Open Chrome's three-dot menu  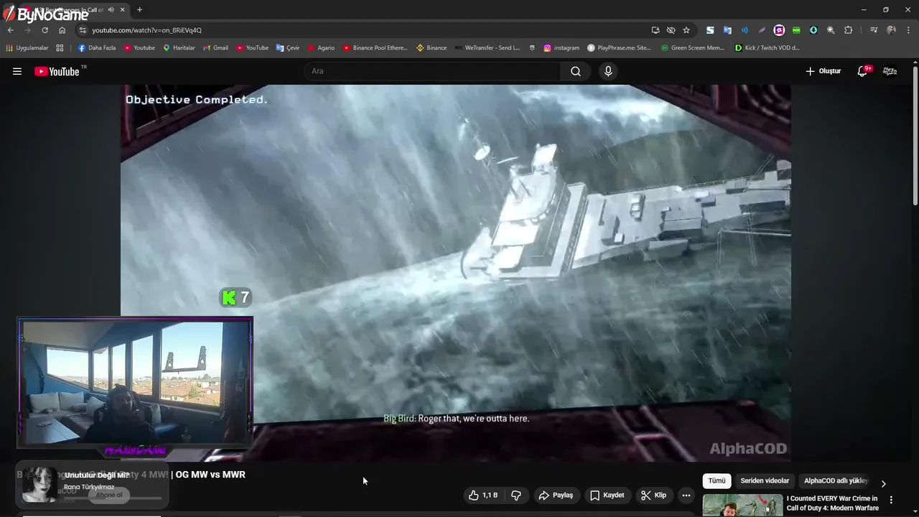908,30
